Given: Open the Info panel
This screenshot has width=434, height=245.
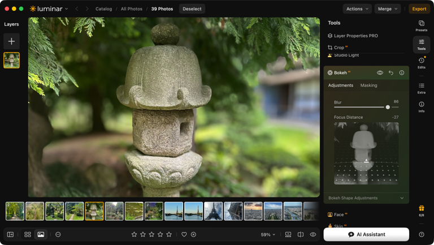Looking at the screenshot, I should 421,107.
